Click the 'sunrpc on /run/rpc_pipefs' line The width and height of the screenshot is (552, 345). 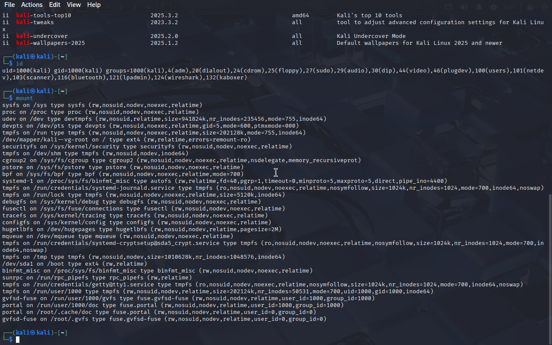[x=97, y=278]
